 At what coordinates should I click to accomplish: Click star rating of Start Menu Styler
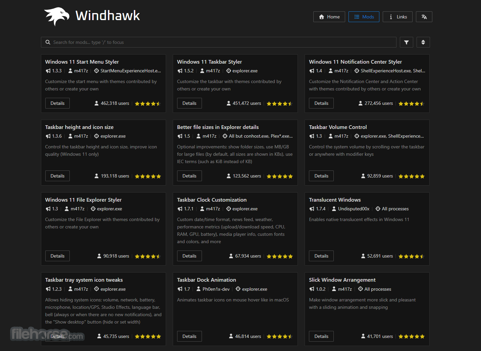tap(148, 103)
